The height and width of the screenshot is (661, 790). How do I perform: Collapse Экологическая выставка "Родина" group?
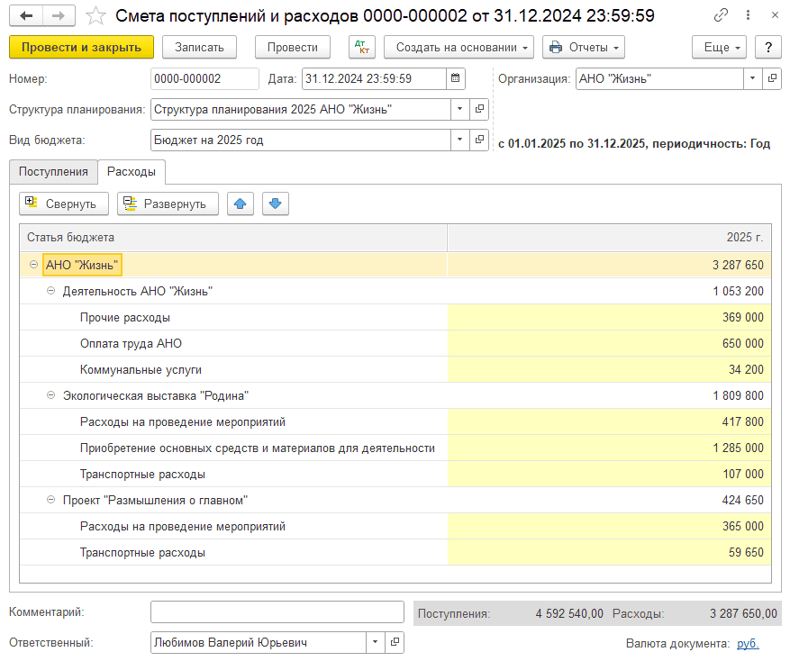(51, 395)
